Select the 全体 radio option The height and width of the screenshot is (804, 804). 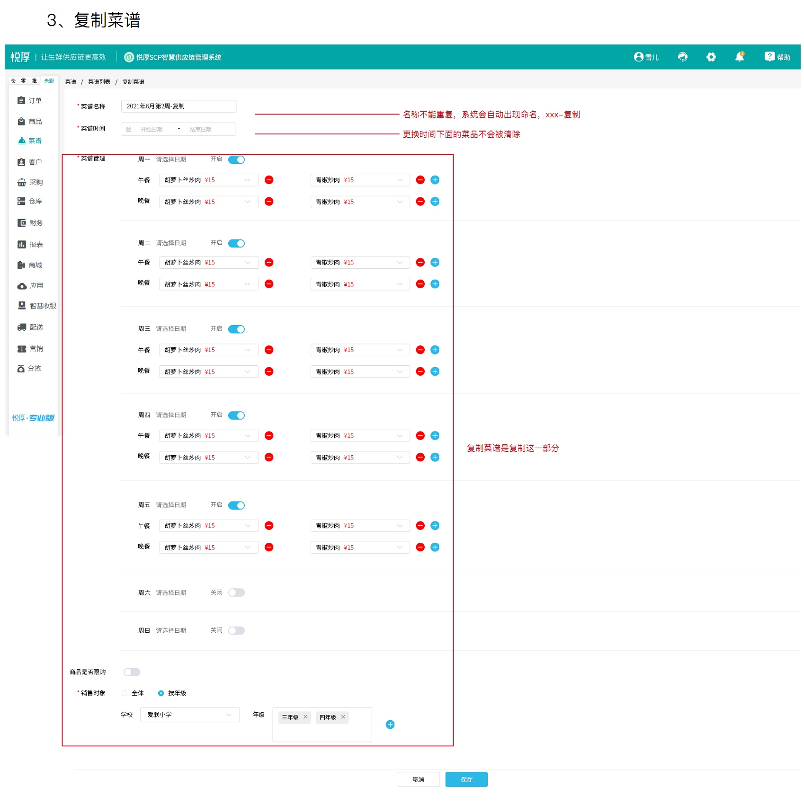[125, 693]
